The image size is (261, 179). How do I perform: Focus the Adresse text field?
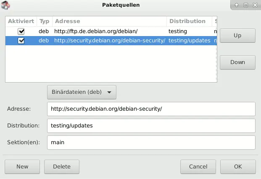coord(151,109)
